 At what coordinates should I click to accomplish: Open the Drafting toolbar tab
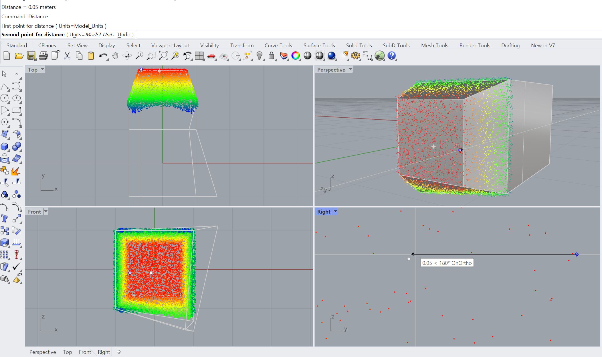pos(510,45)
